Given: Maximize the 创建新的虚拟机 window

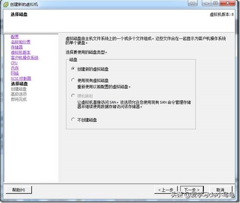Looking at the screenshot, I should tap(215, 3).
